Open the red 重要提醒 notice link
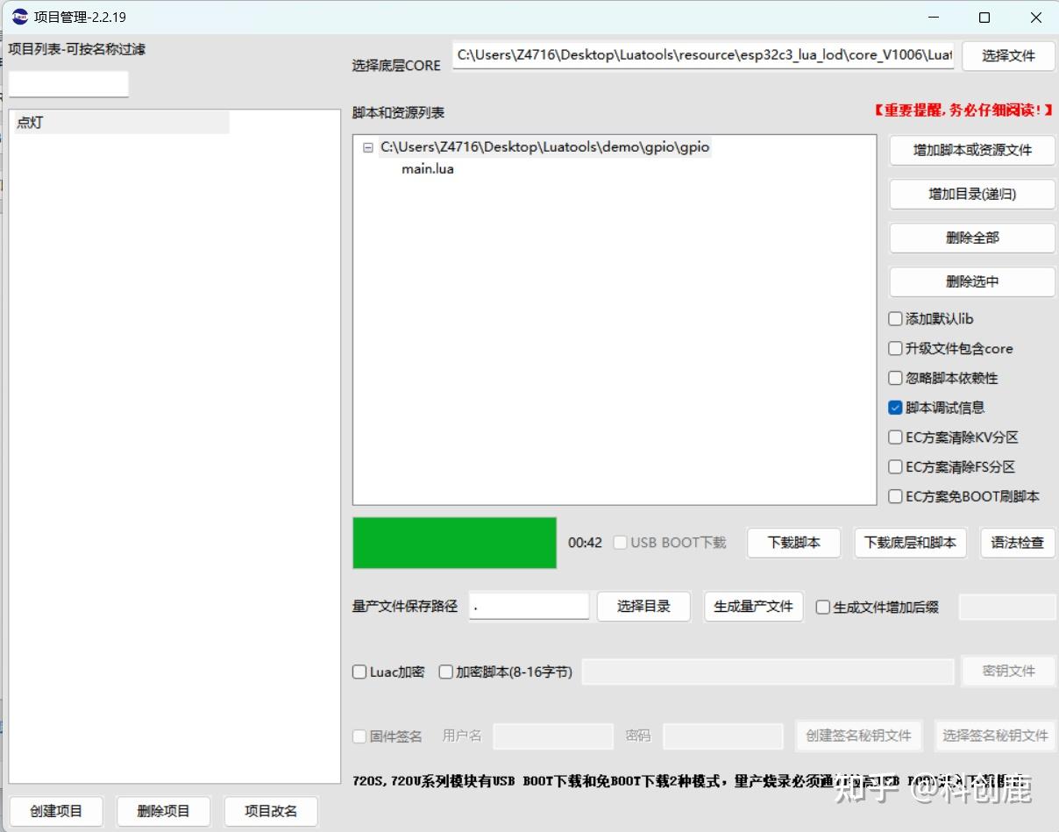 (963, 110)
